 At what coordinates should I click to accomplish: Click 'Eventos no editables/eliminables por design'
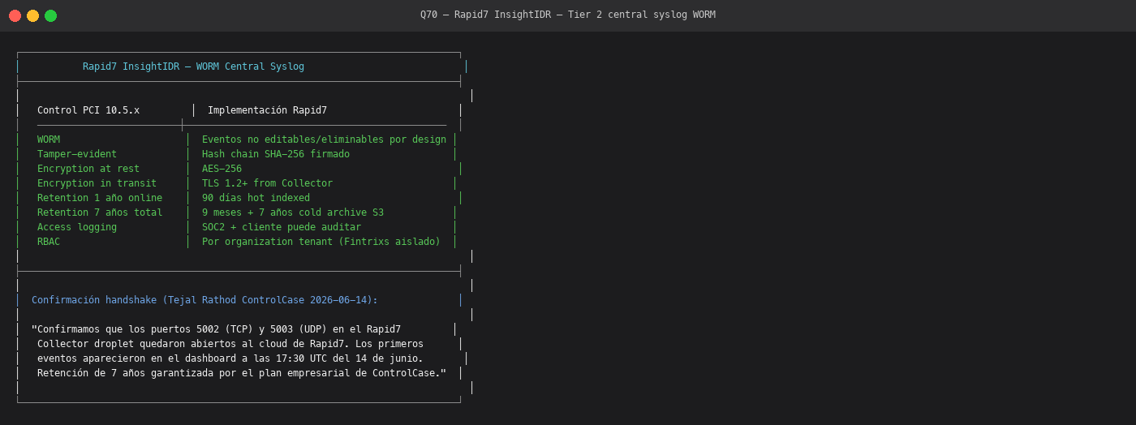(324, 140)
